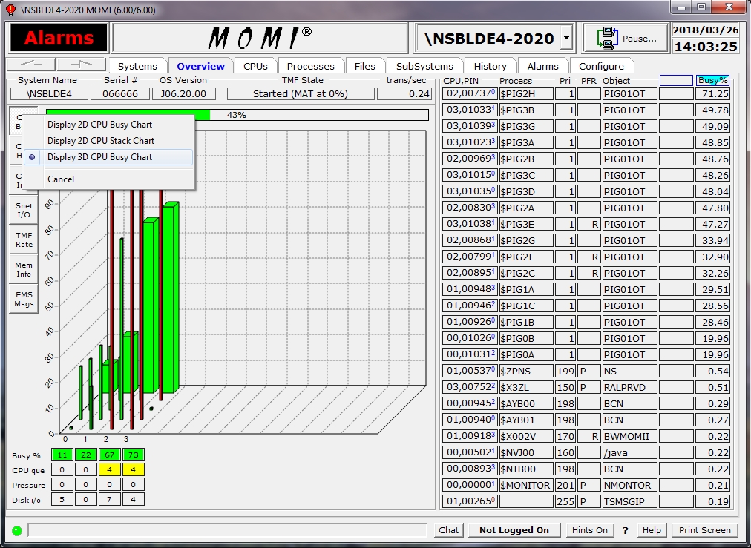Choose Display 2D CPU Busy Chart
This screenshot has height=548, width=751.
point(99,125)
